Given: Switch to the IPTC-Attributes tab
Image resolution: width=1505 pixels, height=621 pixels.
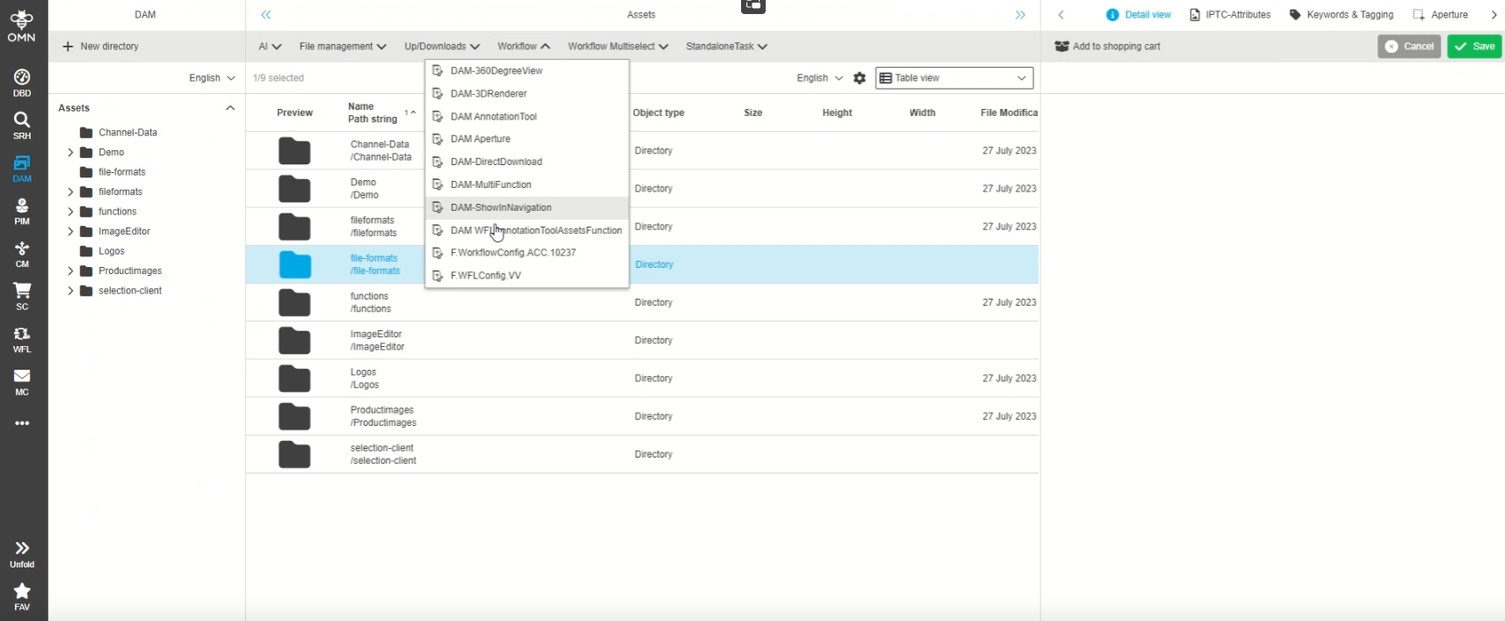Looking at the screenshot, I should tap(1230, 15).
